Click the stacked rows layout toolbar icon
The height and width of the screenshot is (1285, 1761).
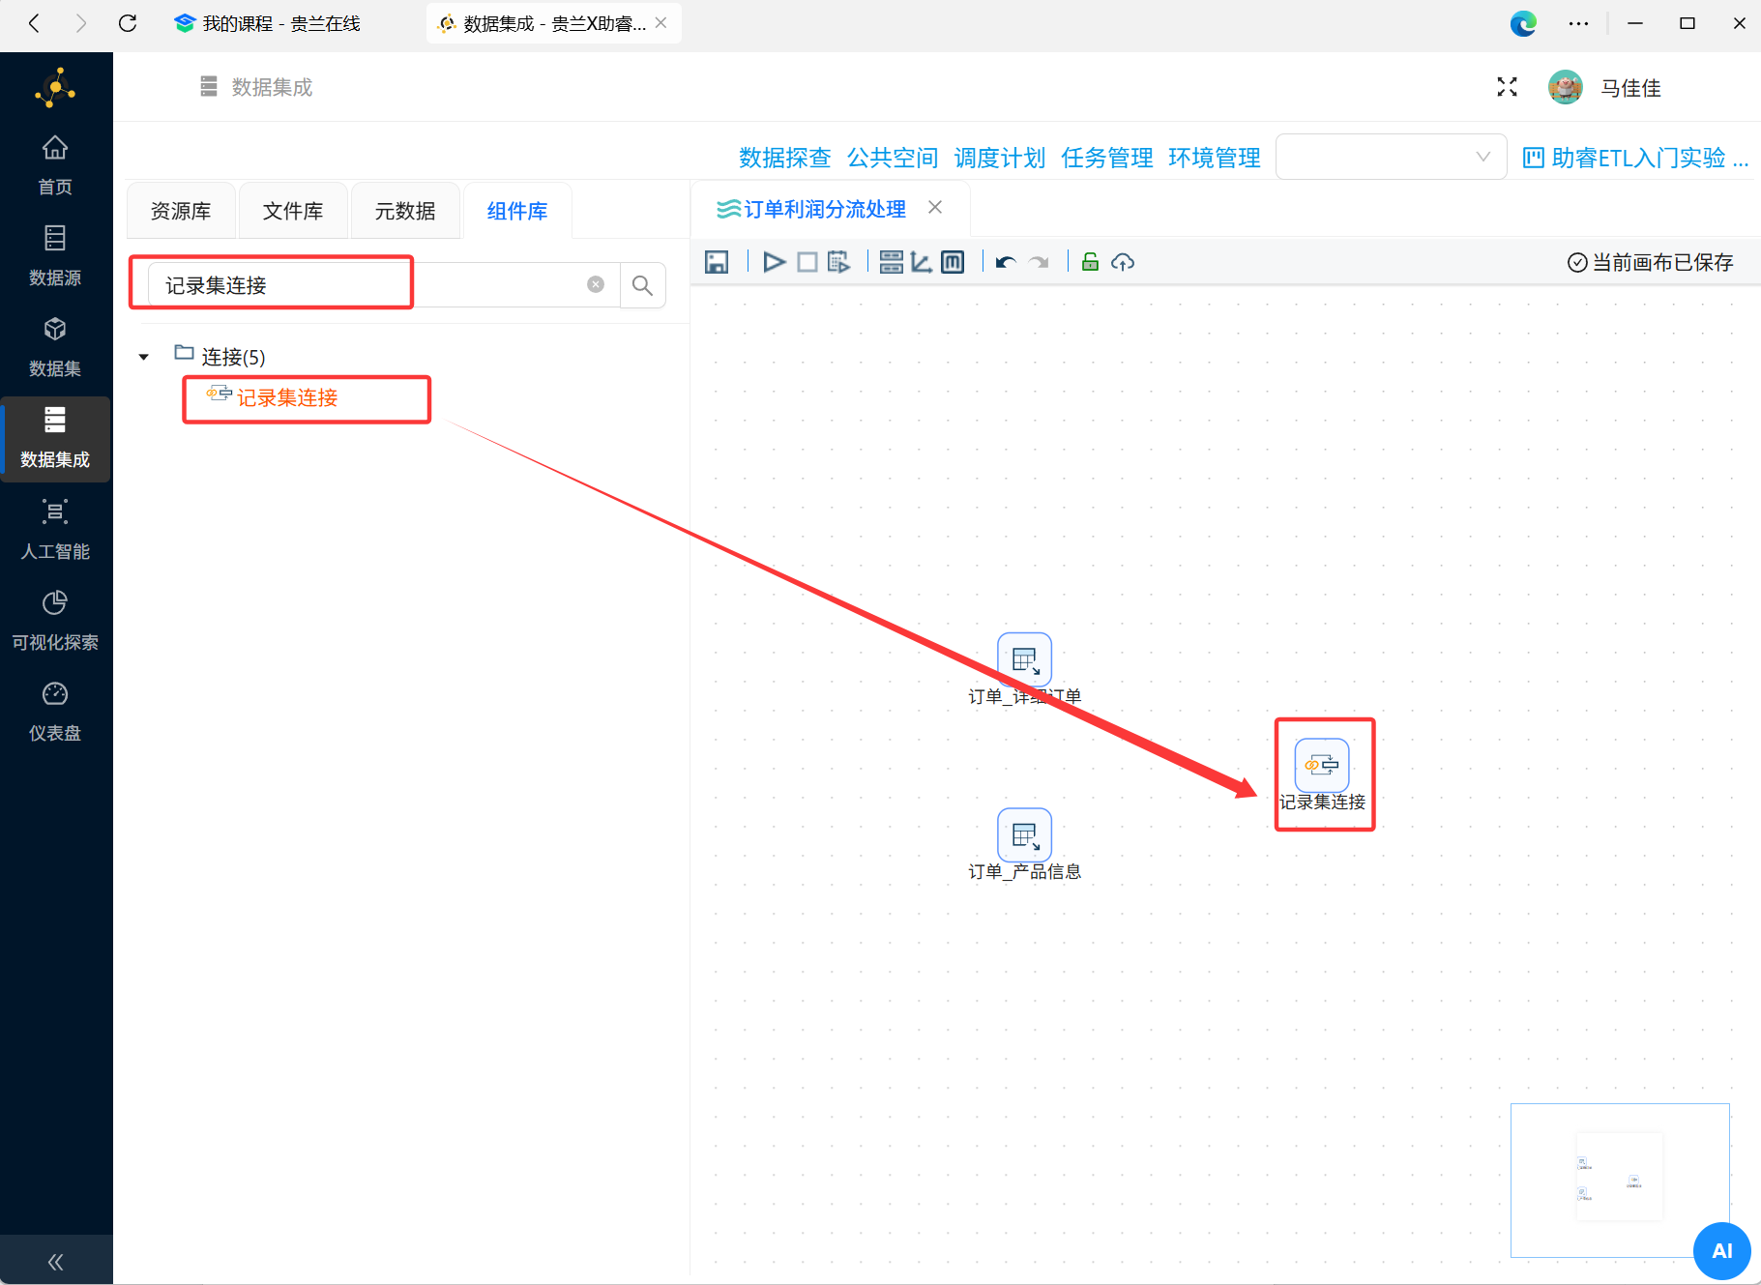tap(892, 262)
